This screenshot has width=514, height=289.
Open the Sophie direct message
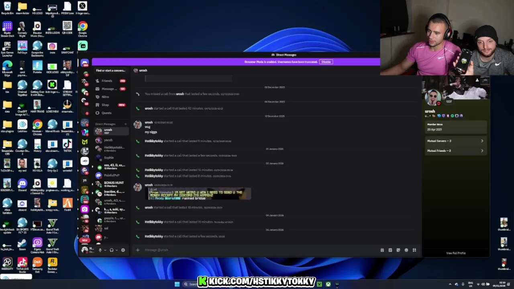click(110, 158)
